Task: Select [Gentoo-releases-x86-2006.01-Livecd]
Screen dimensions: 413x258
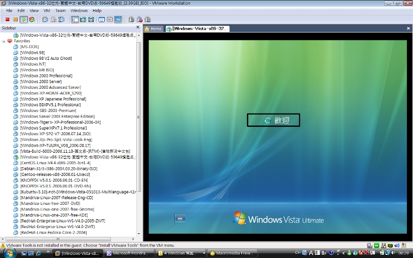Action: (x=55, y=174)
